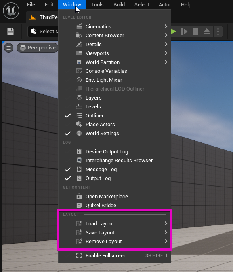Expand the Load Layout submenu arrow

pyautogui.click(x=166, y=223)
